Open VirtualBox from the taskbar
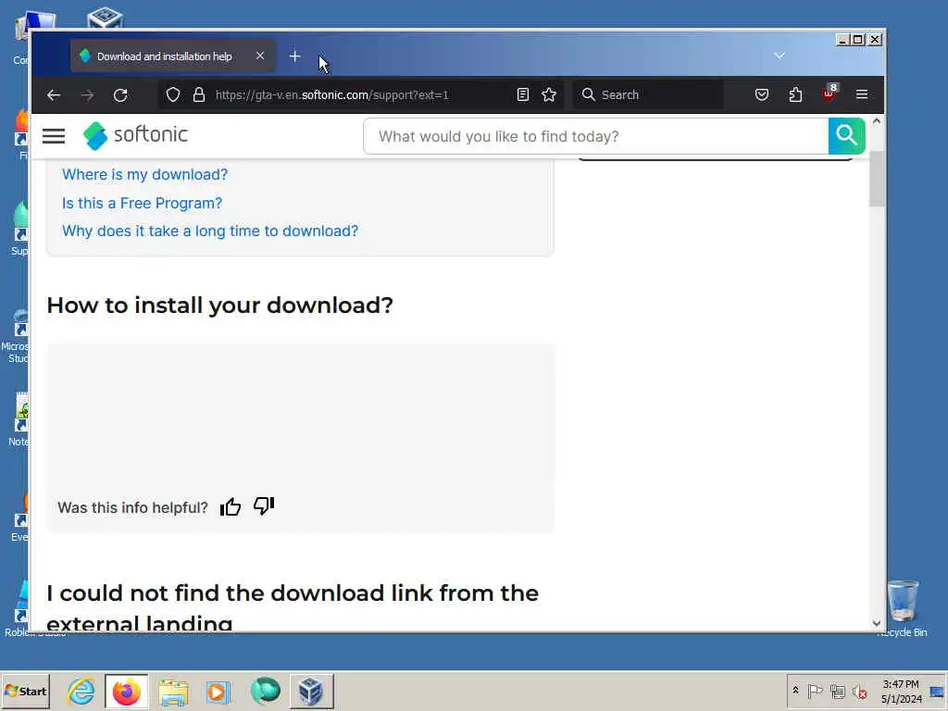948x711 pixels. (x=311, y=691)
